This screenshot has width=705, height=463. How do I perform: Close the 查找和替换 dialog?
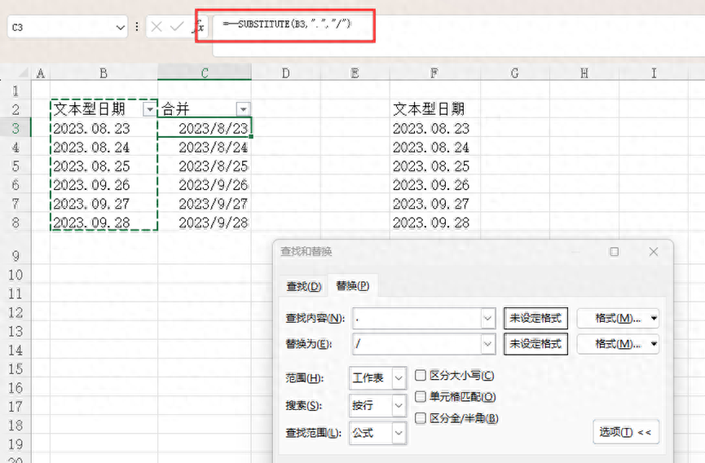tap(654, 252)
